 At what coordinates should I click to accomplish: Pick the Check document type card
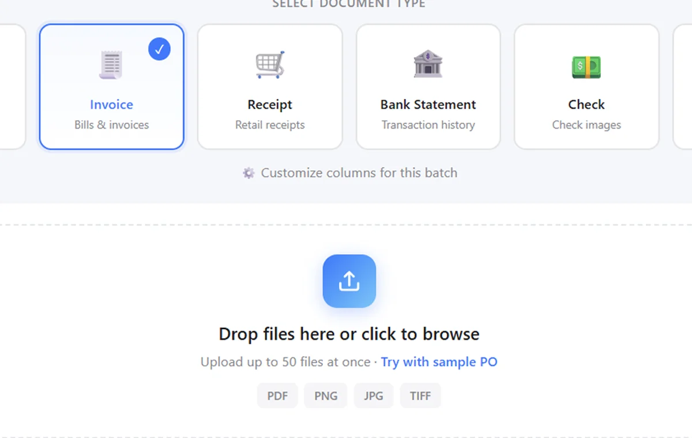click(x=586, y=86)
